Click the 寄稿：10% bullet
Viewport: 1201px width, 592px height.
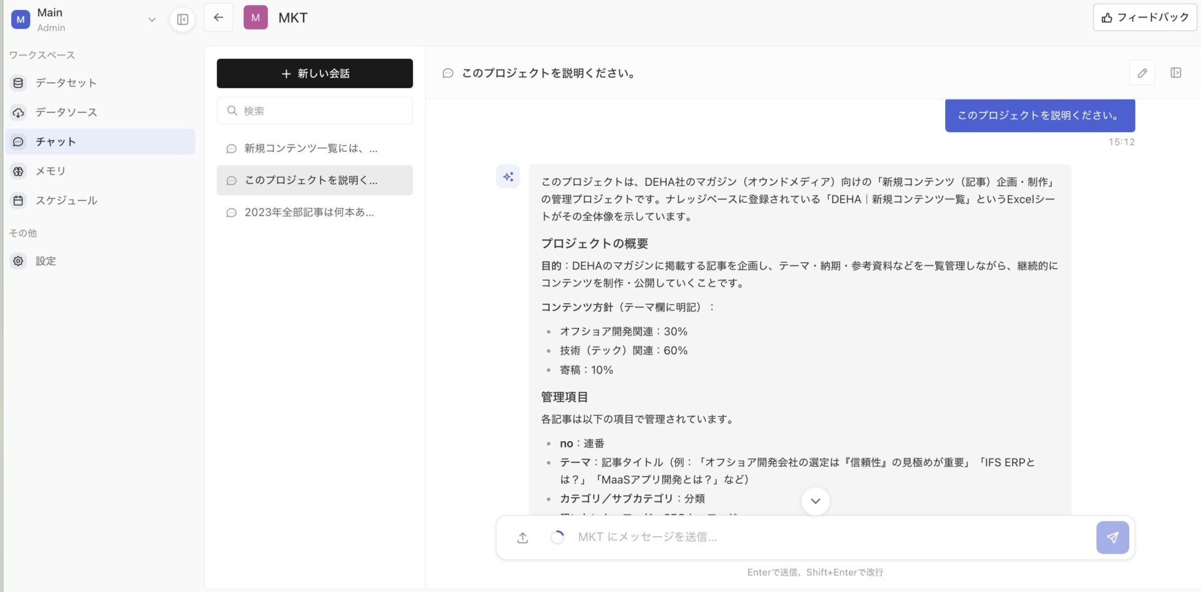point(586,370)
